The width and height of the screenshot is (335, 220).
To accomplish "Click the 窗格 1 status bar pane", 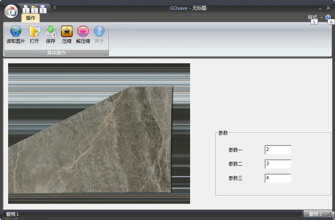I will click(x=12, y=214).
